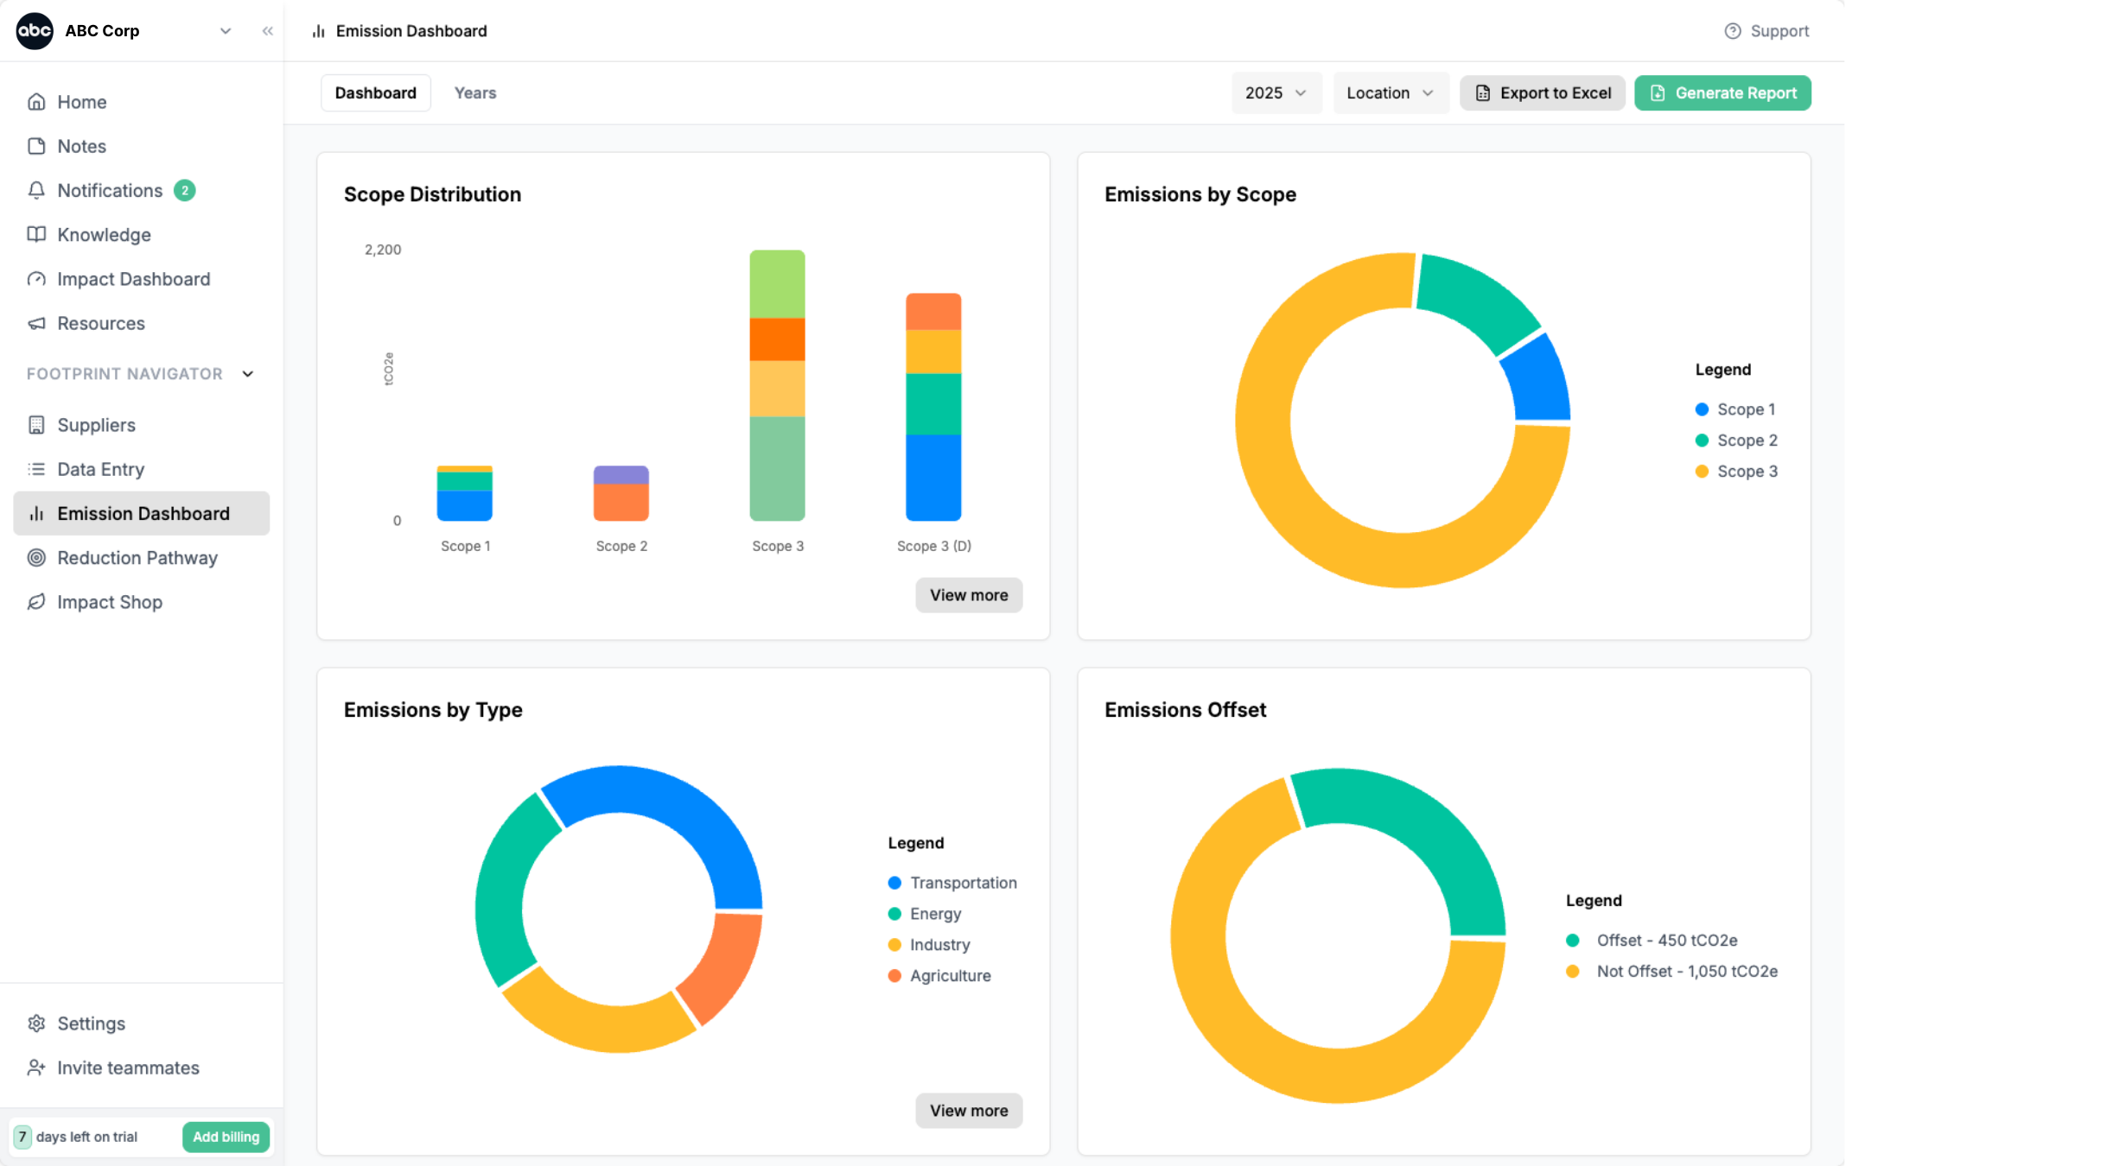Viewport: 2126px width, 1166px height.
Task: Click the Scope 1 bar in chart
Action: click(x=464, y=493)
